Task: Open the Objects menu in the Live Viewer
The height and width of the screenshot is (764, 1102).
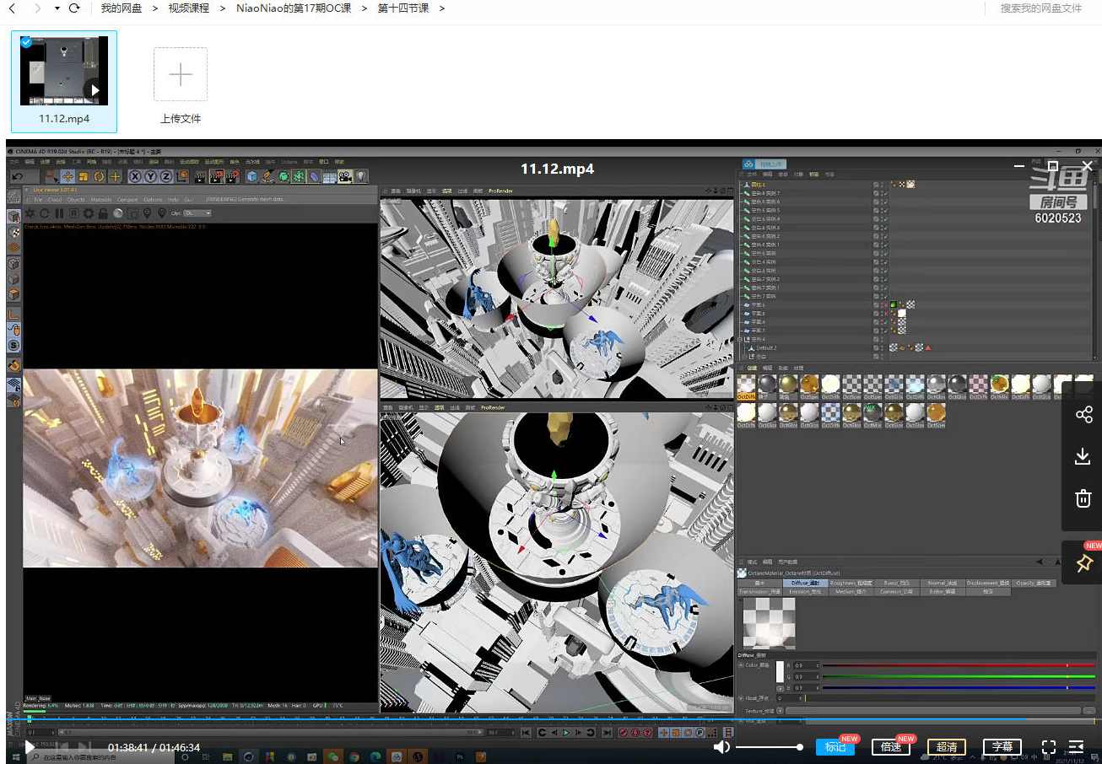Action: [x=75, y=198]
